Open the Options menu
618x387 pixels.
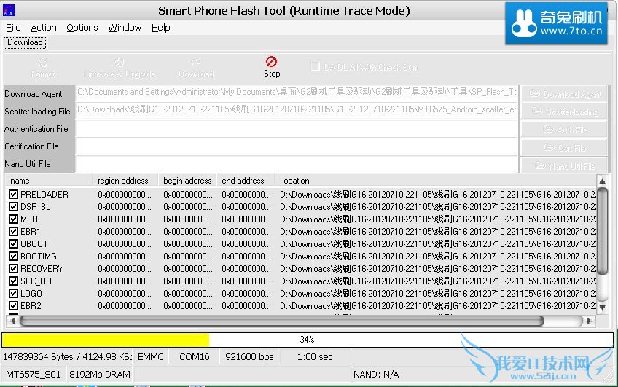tap(82, 28)
